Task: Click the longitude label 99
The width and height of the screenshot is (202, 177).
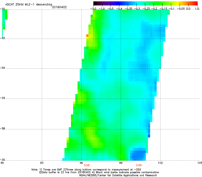Action: click(x=121, y=163)
